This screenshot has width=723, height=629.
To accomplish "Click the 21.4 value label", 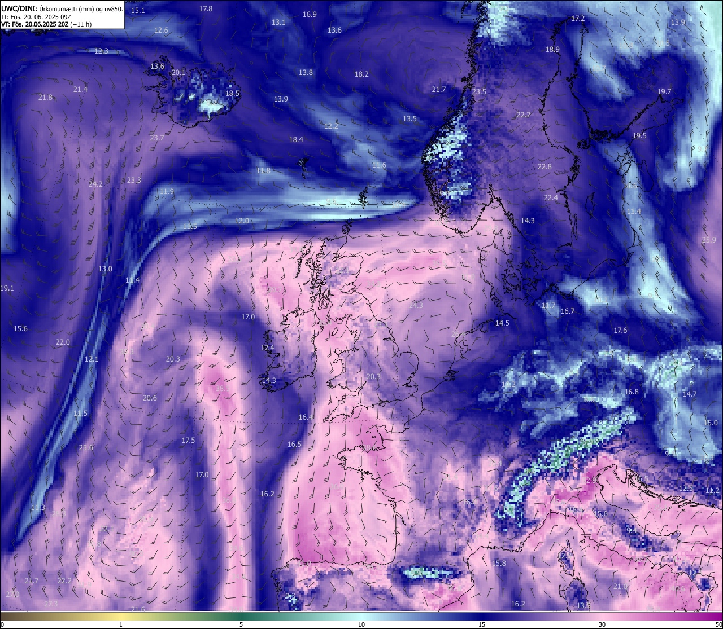I will point(80,89).
